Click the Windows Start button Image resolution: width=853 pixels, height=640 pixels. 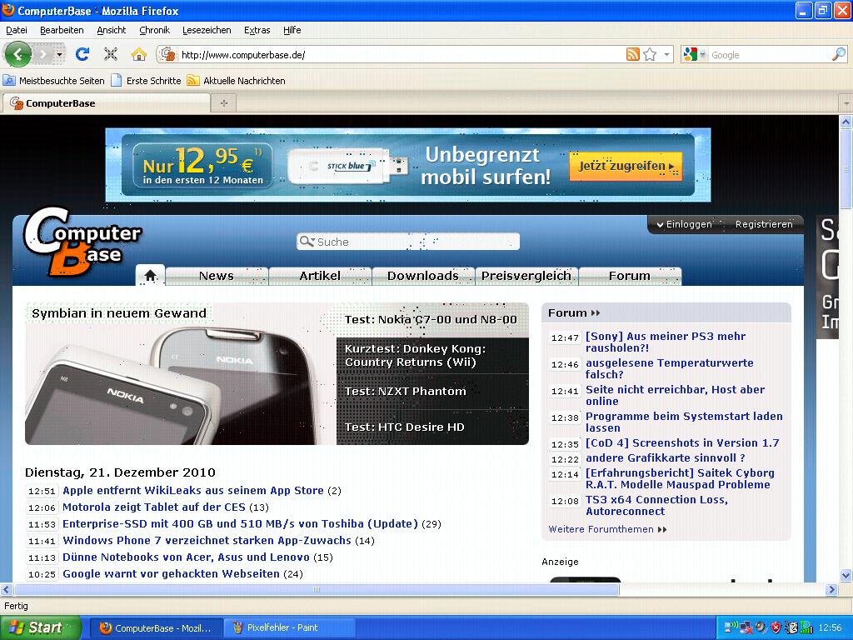(40, 627)
